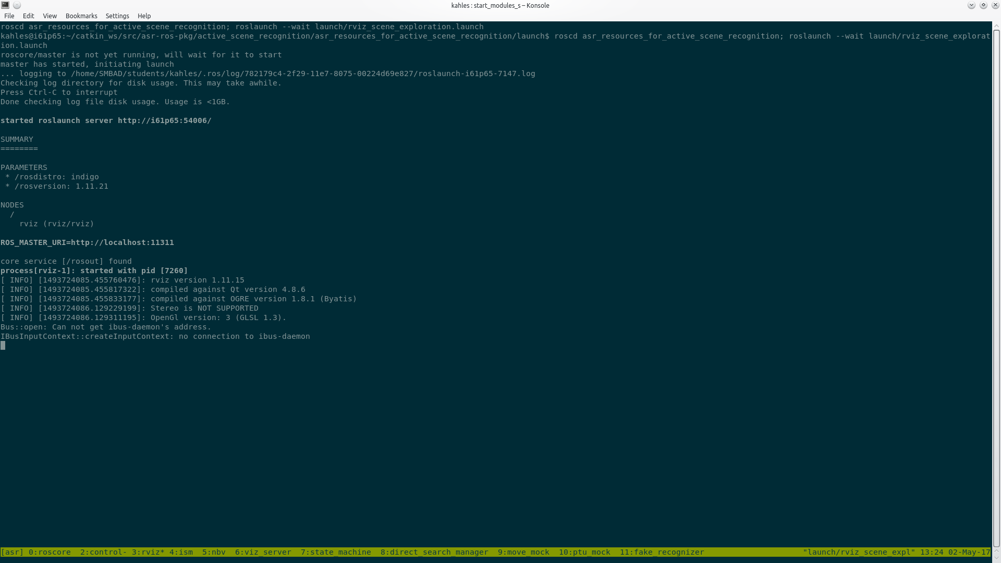The height and width of the screenshot is (563, 1001).
Task: Click the scrollbar up arrow
Action: click(996, 25)
